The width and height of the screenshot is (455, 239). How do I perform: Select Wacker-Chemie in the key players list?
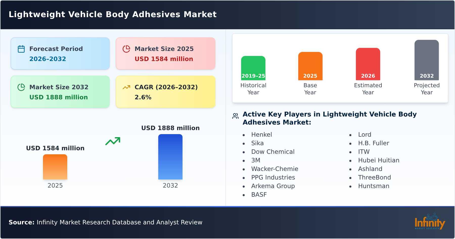(x=275, y=169)
